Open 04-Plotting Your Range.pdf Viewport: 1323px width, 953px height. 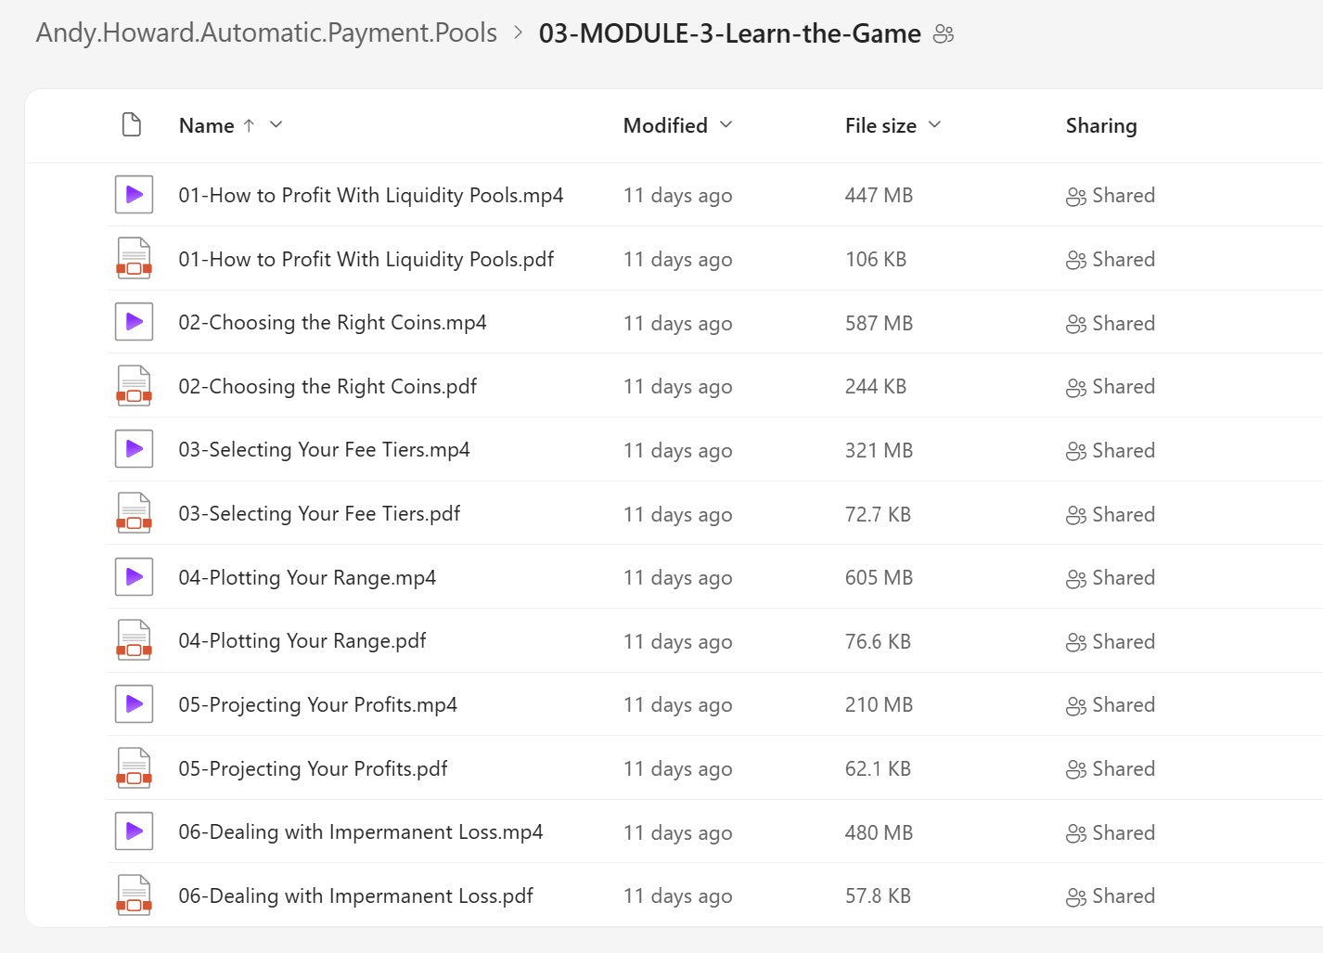click(302, 641)
